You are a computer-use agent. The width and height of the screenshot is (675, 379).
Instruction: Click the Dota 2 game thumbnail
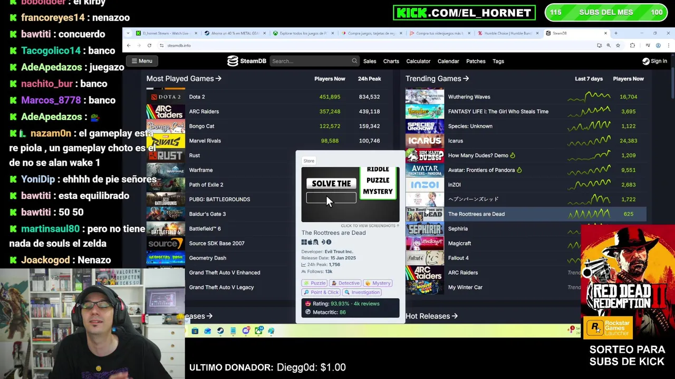(166, 97)
